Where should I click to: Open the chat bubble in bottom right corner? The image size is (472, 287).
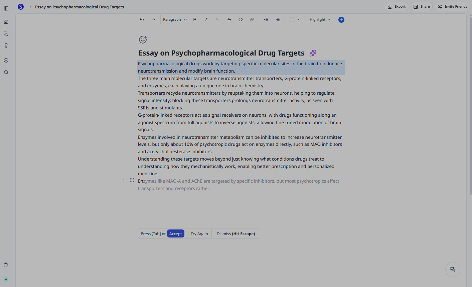tap(452, 269)
